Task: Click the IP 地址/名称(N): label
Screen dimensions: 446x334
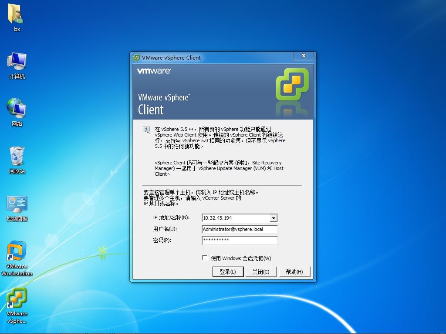Action: 171,217
